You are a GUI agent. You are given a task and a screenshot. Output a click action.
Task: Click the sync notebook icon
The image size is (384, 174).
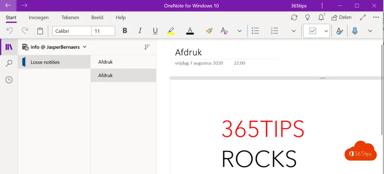point(294,18)
